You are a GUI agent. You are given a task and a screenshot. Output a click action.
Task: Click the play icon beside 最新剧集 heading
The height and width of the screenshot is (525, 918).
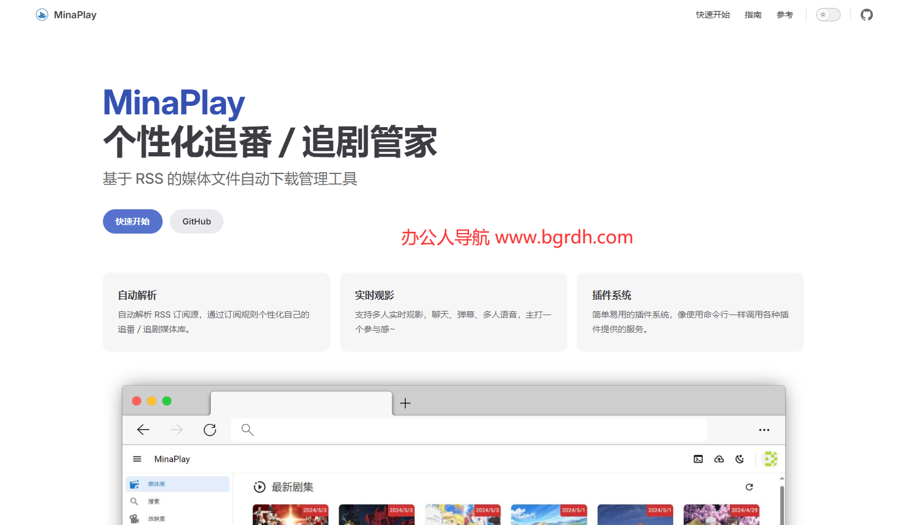point(260,487)
